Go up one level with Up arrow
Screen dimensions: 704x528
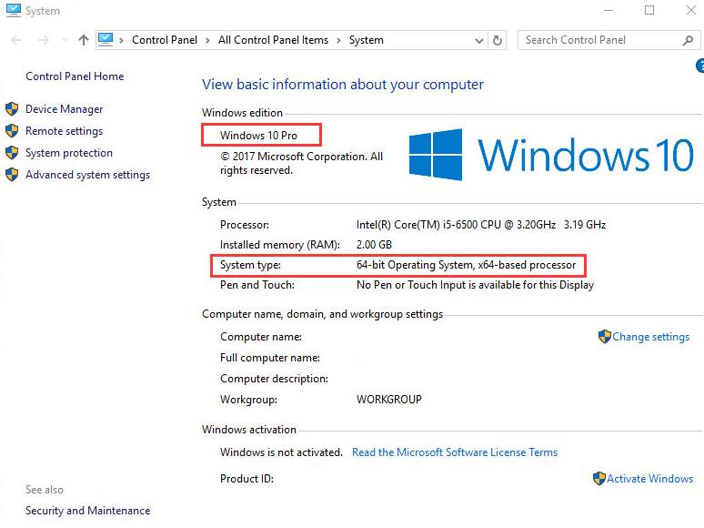pyautogui.click(x=84, y=40)
